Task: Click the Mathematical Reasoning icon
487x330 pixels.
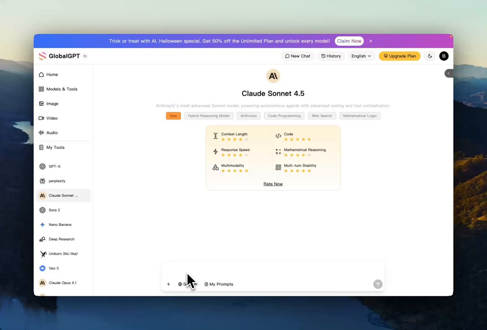Action: click(x=278, y=152)
